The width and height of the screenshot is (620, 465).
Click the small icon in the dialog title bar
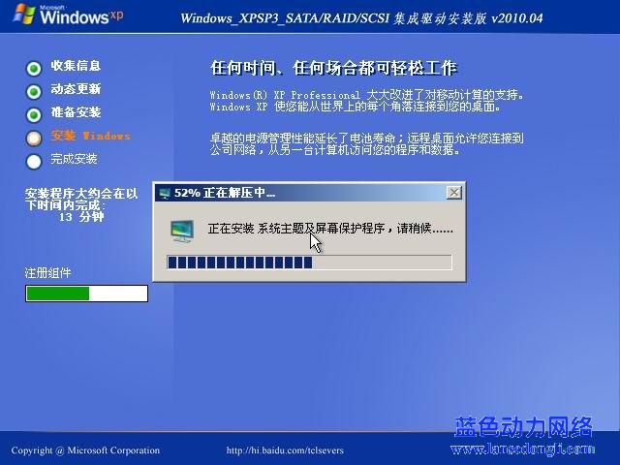pos(165,193)
